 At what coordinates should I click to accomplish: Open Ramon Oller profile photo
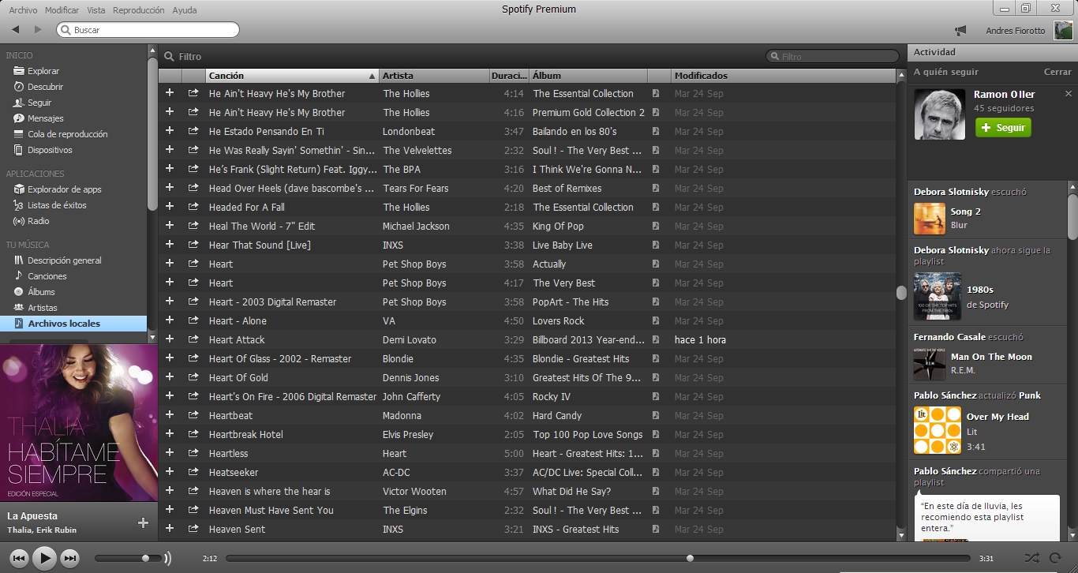(940, 114)
